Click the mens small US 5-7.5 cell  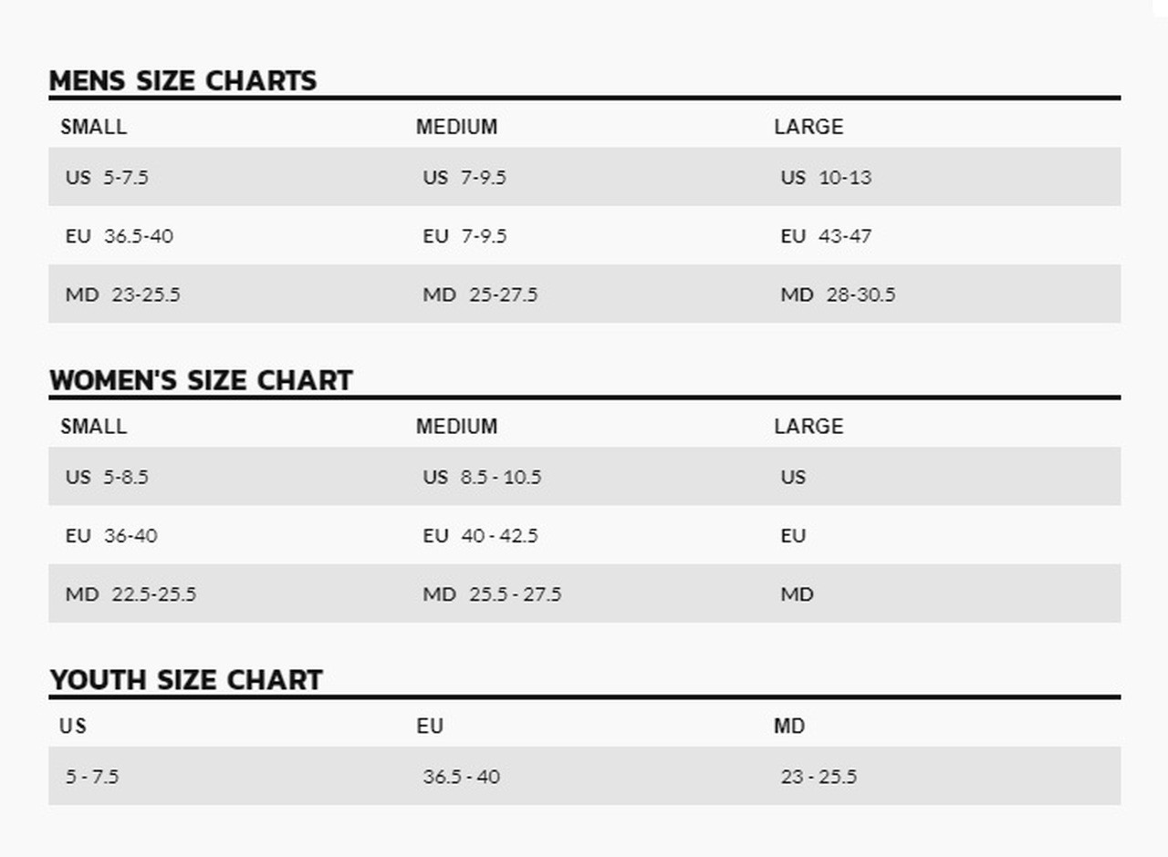(107, 177)
